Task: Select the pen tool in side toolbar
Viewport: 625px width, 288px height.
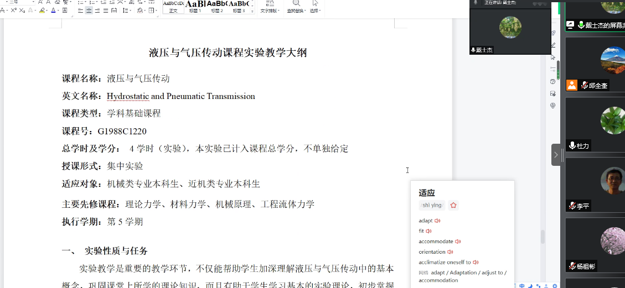Action: click(x=552, y=45)
